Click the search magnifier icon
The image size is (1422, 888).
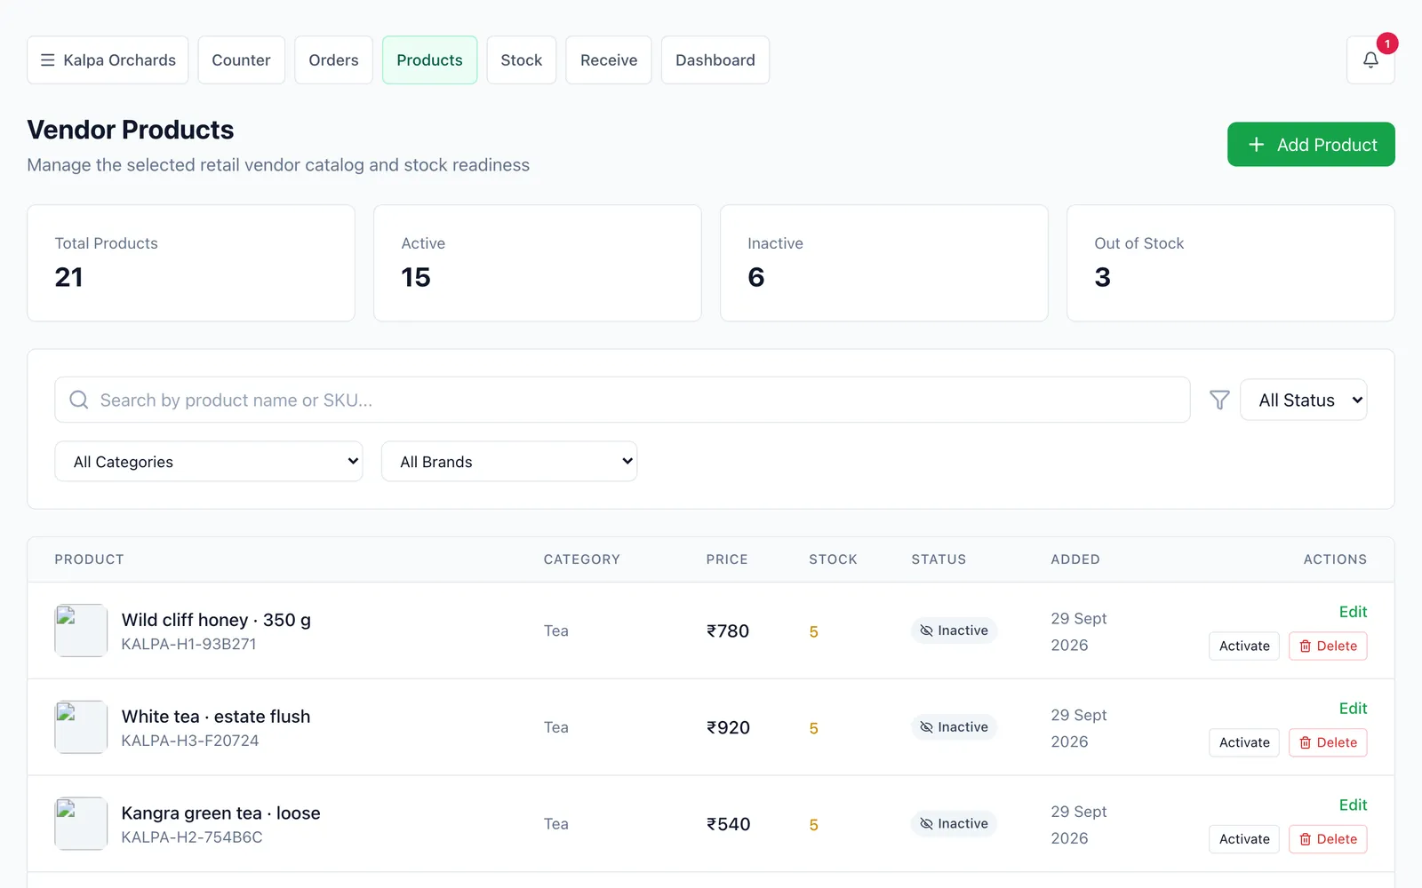coord(79,400)
